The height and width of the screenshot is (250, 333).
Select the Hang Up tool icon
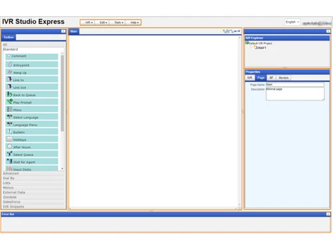point(10,72)
